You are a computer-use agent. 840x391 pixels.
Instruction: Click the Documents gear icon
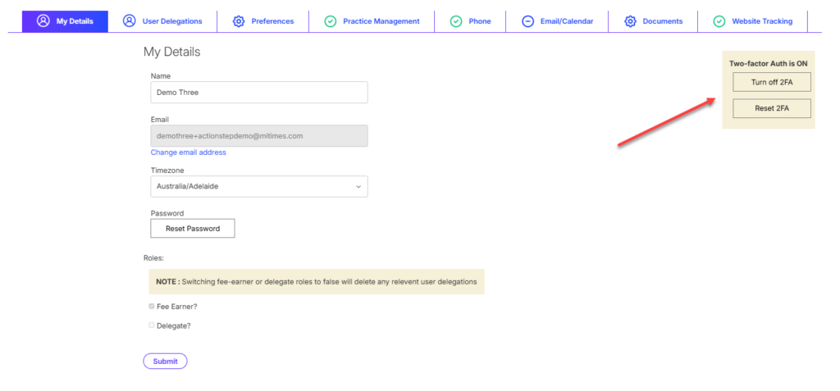tap(630, 21)
